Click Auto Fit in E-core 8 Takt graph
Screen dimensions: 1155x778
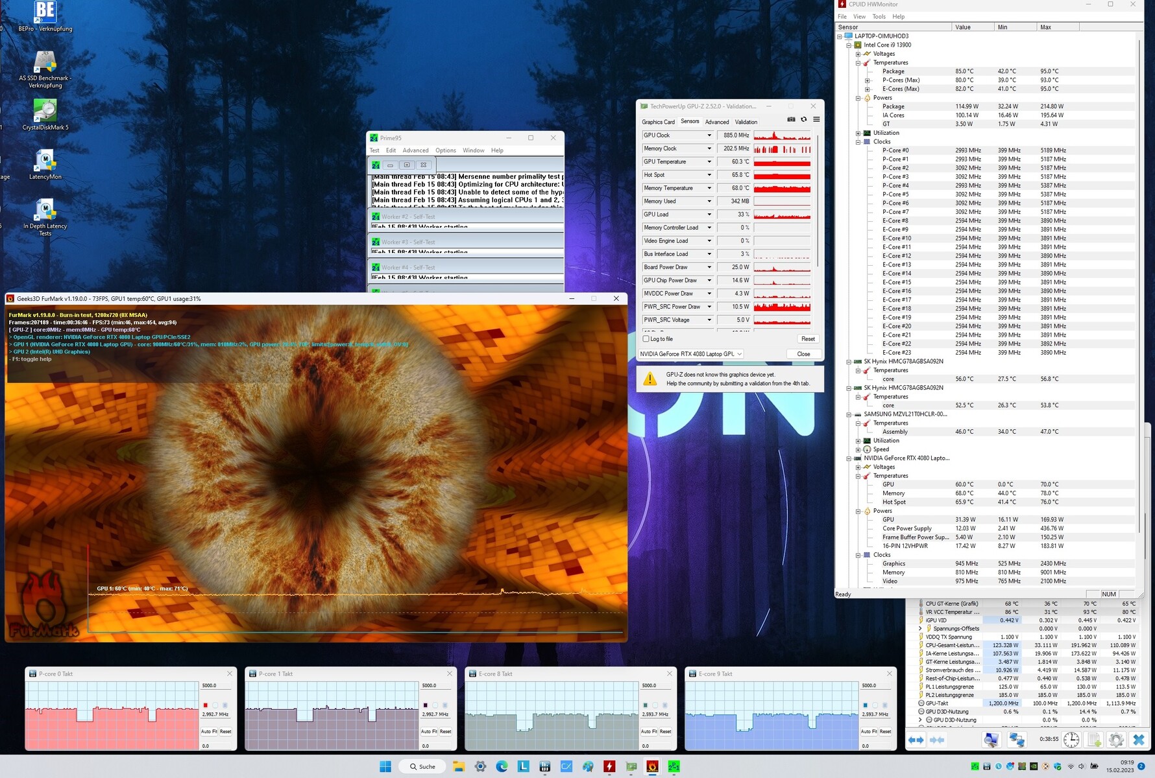click(649, 731)
